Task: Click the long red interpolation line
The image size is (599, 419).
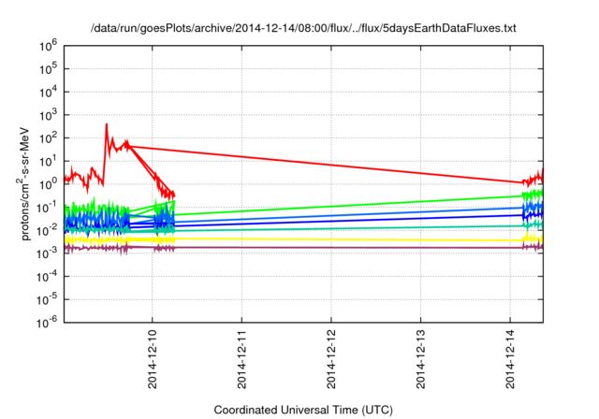Action: (x=325, y=164)
